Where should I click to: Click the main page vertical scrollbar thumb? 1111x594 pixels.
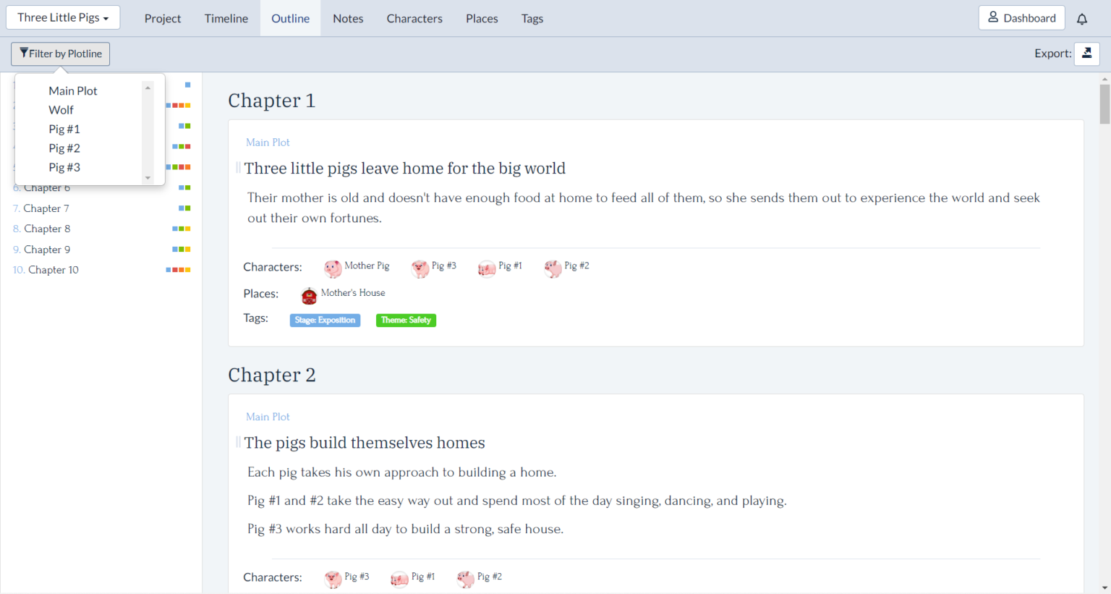click(1104, 103)
